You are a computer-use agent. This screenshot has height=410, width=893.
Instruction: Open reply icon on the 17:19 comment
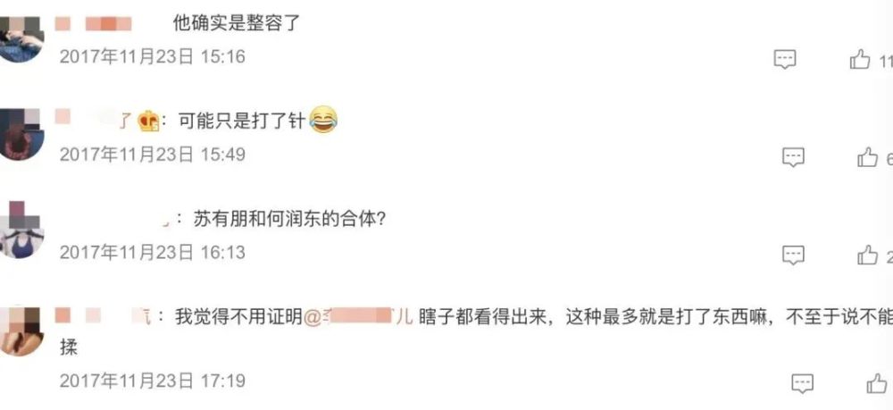coord(803,383)
